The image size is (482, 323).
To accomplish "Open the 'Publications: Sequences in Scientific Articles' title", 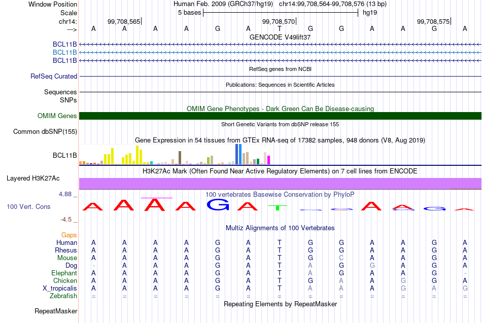I will pyautogui.click(x=280, y=85).
